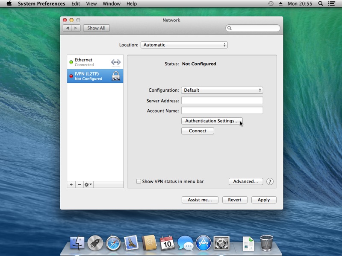Open Notification Center list icon
Screen dimensions: 342x256
332,4
